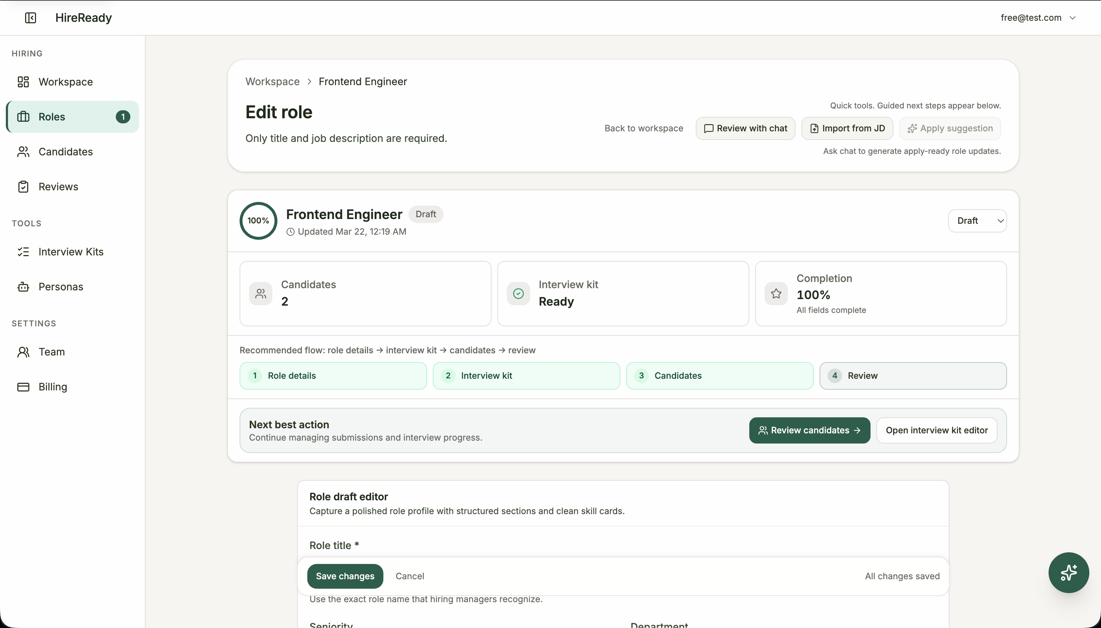Open the Roles briefcase icon
This screenshot has height=628, width=1101.
coord(24,116)
